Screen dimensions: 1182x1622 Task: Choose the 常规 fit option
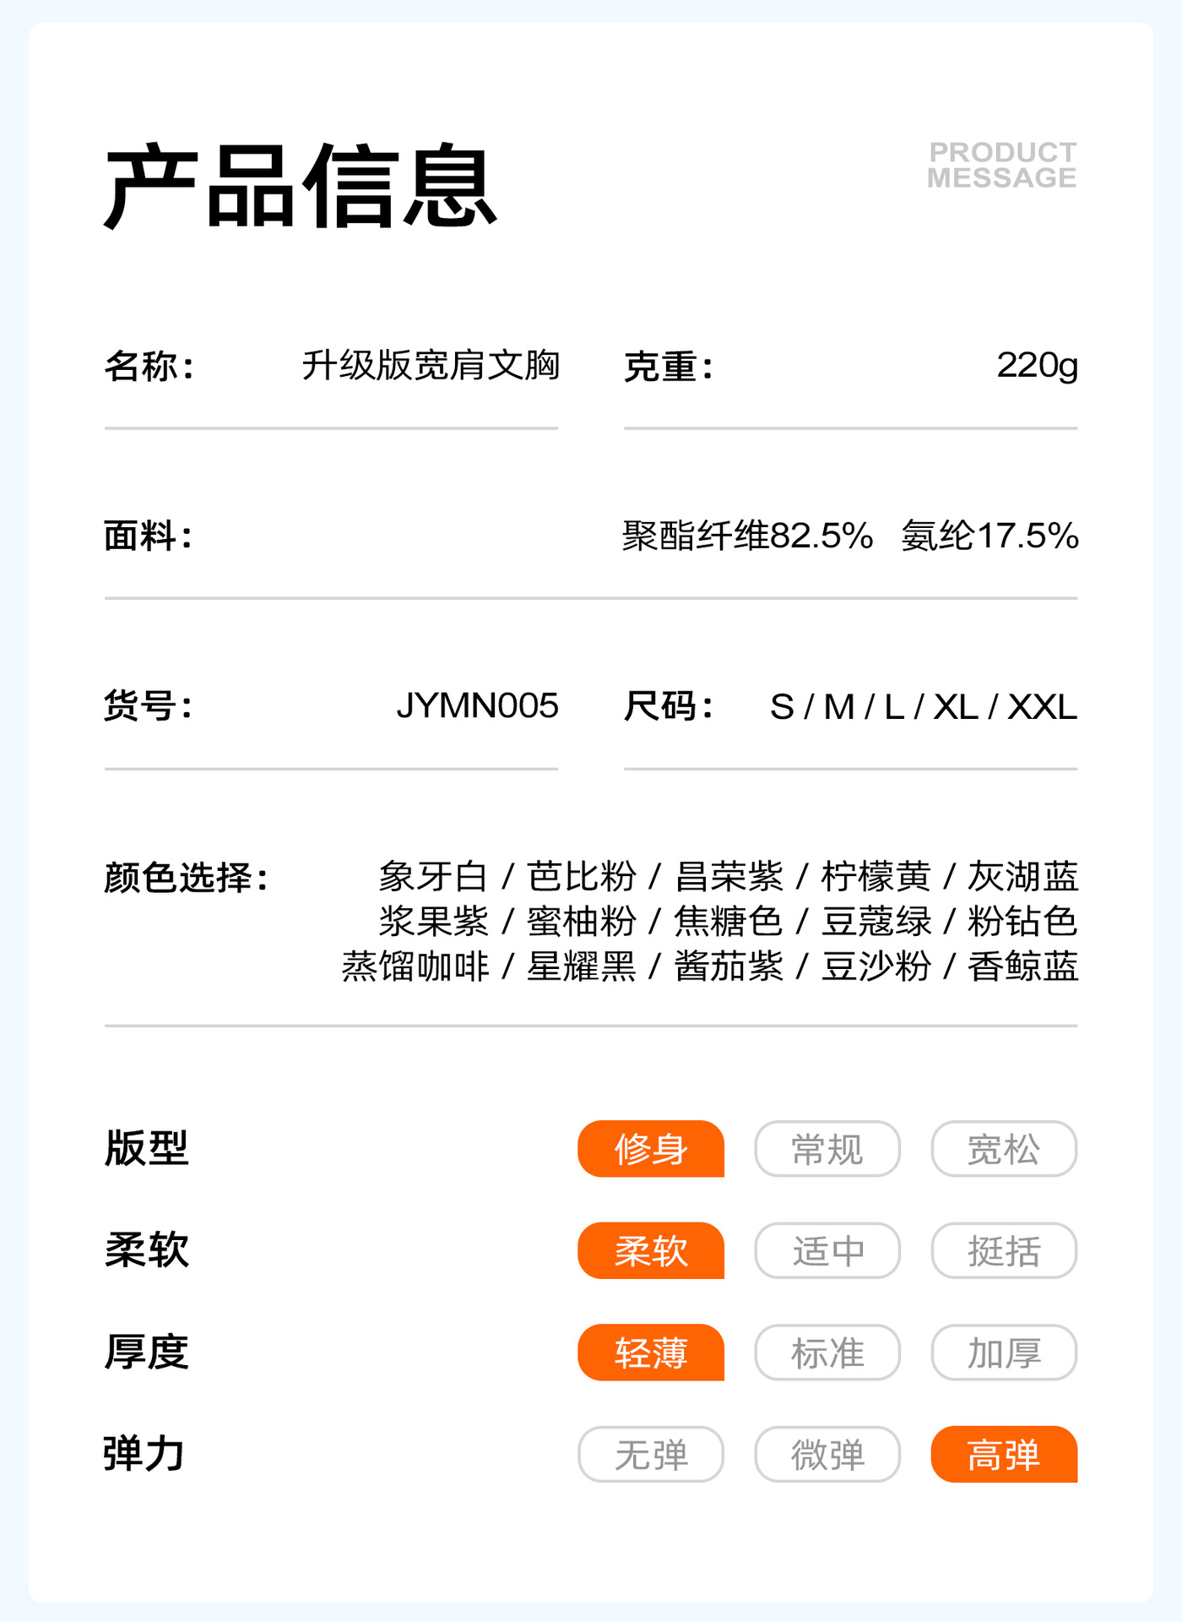827,1149
